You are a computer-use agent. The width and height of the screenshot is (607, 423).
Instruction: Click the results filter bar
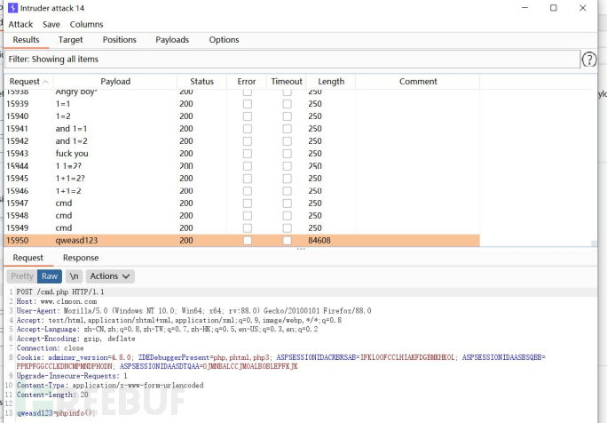(291, 60)
